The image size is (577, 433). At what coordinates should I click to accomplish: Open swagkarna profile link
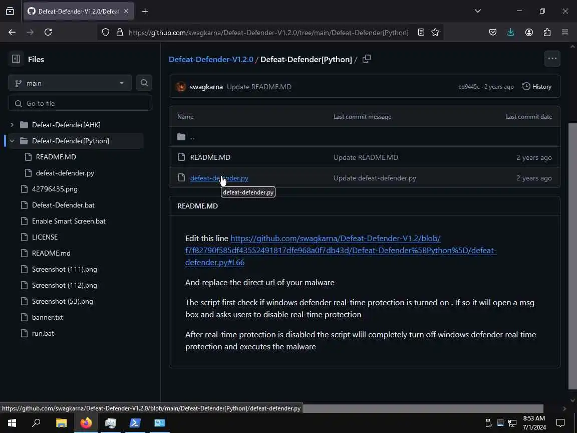206,87
